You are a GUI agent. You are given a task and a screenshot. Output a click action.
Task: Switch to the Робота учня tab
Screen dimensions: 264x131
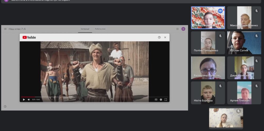click(100, 29)
